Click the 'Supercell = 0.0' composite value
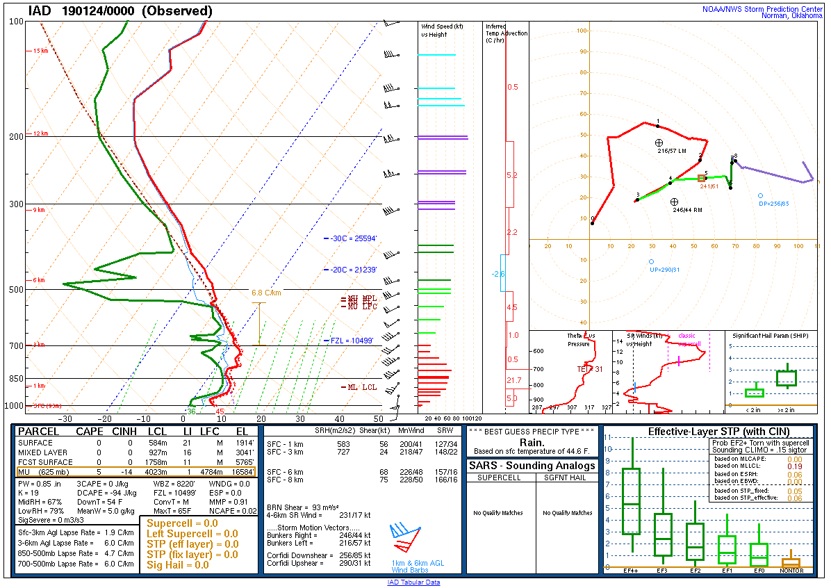The height and width of the screenshot is (588, 831). [182, 523]
